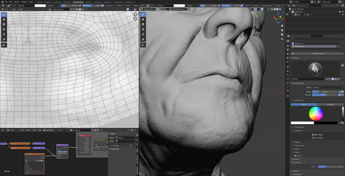This screenshot has height=176, width=345.
Task: Expand the Masking panel
Action: [x=296, y=159]
